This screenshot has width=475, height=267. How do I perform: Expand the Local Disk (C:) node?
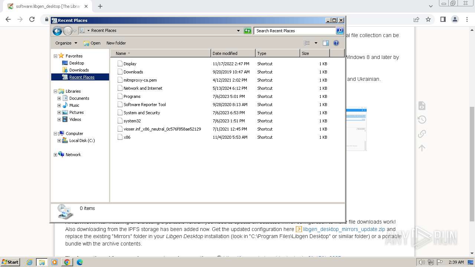click(x=59, y=141)
